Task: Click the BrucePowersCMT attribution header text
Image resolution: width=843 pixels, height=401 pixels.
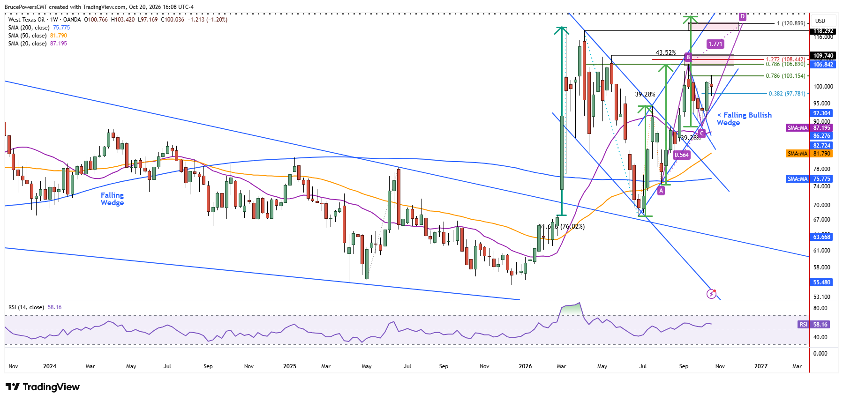Action: (x=99, y=7)
